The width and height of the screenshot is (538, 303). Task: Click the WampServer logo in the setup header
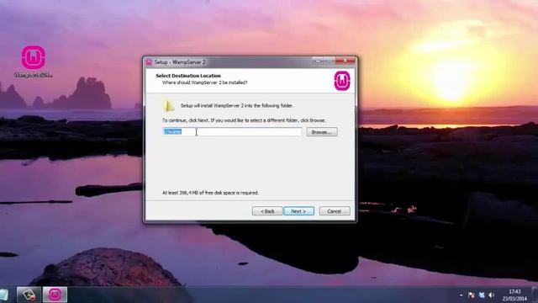coord(342,81)
